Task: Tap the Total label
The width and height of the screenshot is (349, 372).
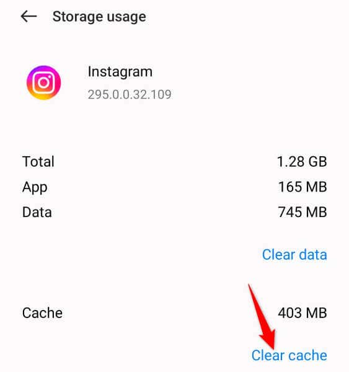Action: 38,162
